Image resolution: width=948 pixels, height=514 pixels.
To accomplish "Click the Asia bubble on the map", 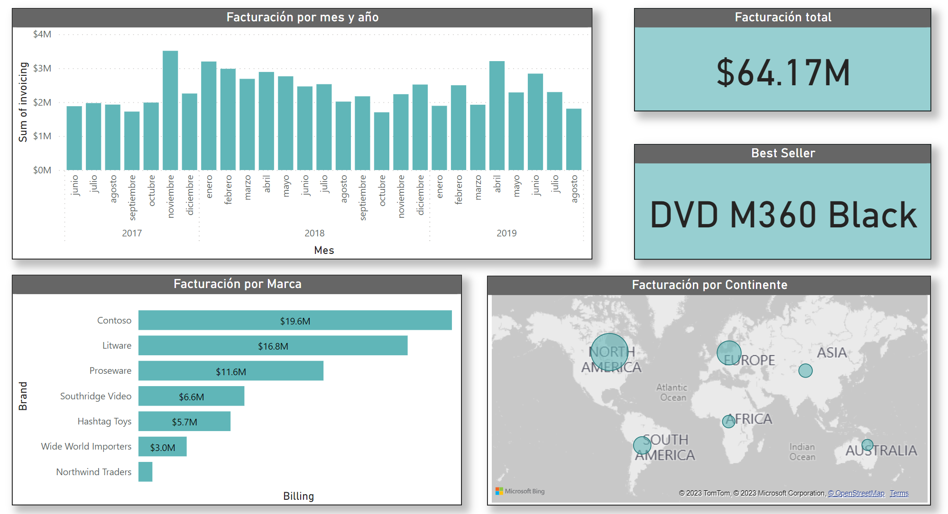I will click(805, 370).
